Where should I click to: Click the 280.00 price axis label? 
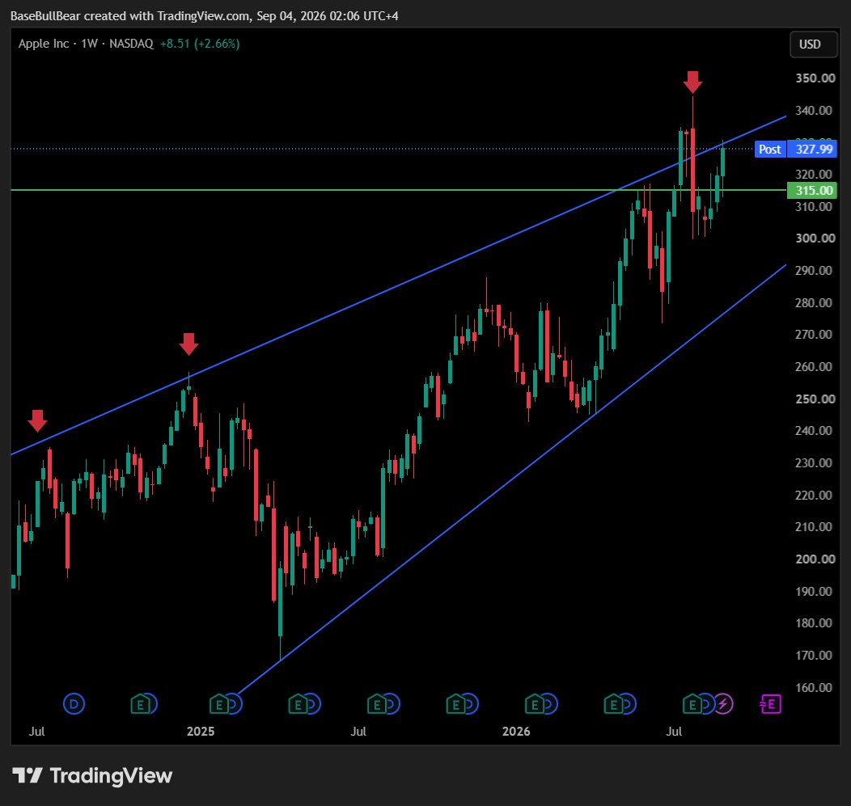point(814,302)
